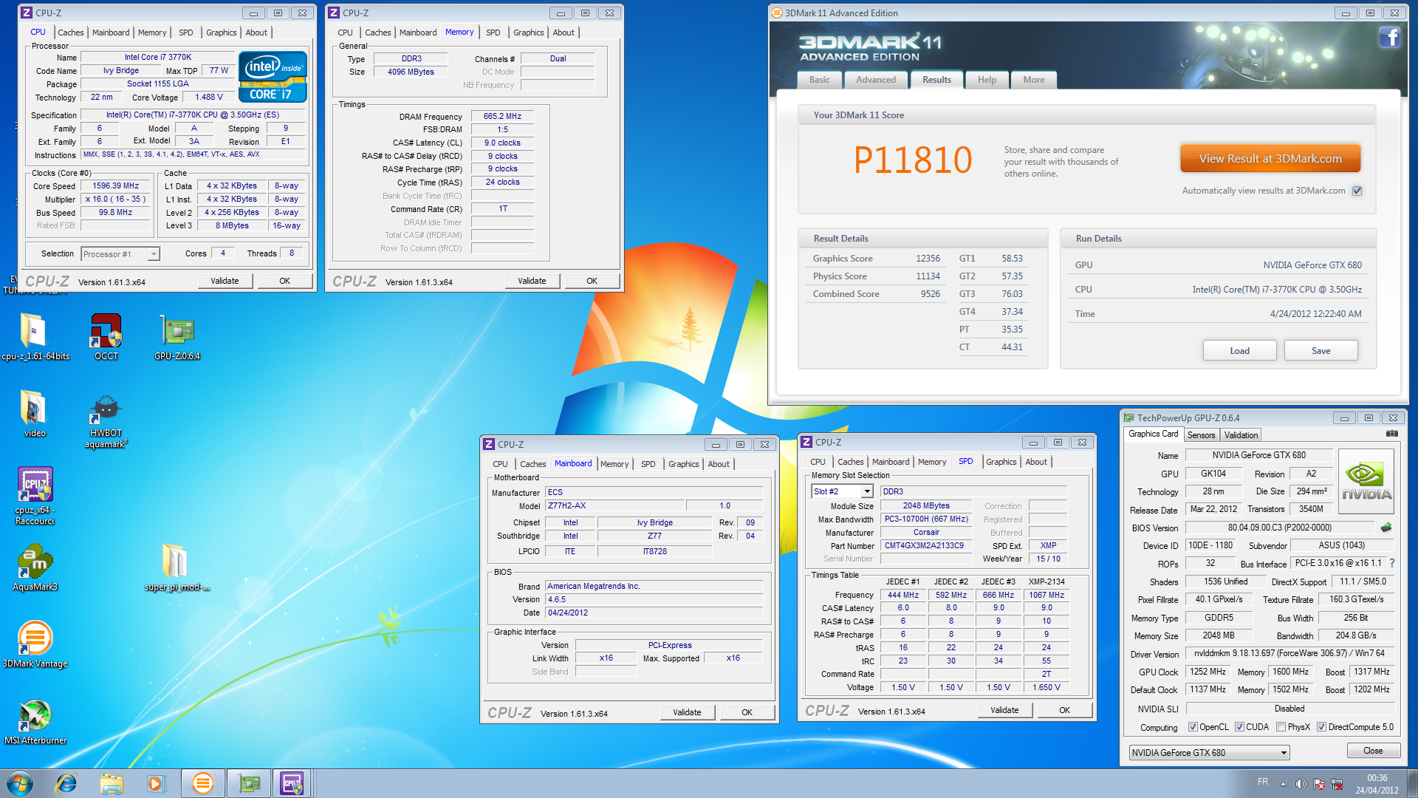Launch the 3DMark Vantage shortcut
This screenshot has width=1418, height=798.
pos(34,644)
